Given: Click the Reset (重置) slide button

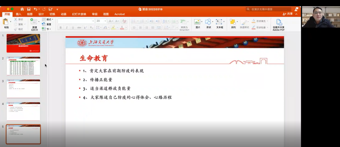Looking at the screenshot, I should pos(48,24).
